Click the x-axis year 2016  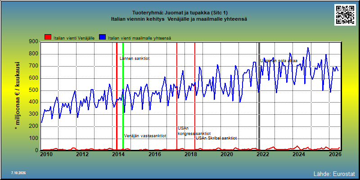[154, 154]
